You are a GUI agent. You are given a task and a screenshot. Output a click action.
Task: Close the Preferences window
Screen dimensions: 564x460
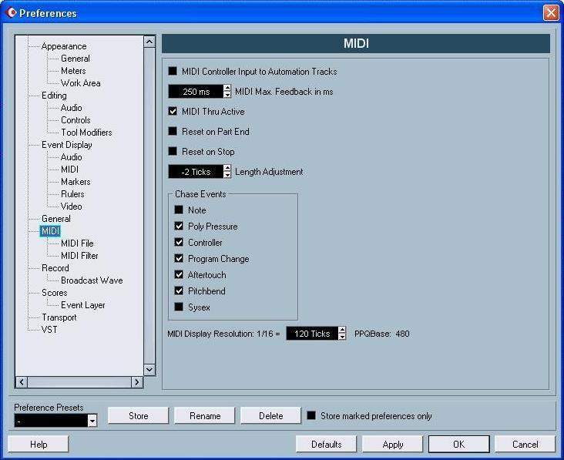[551, 13]
